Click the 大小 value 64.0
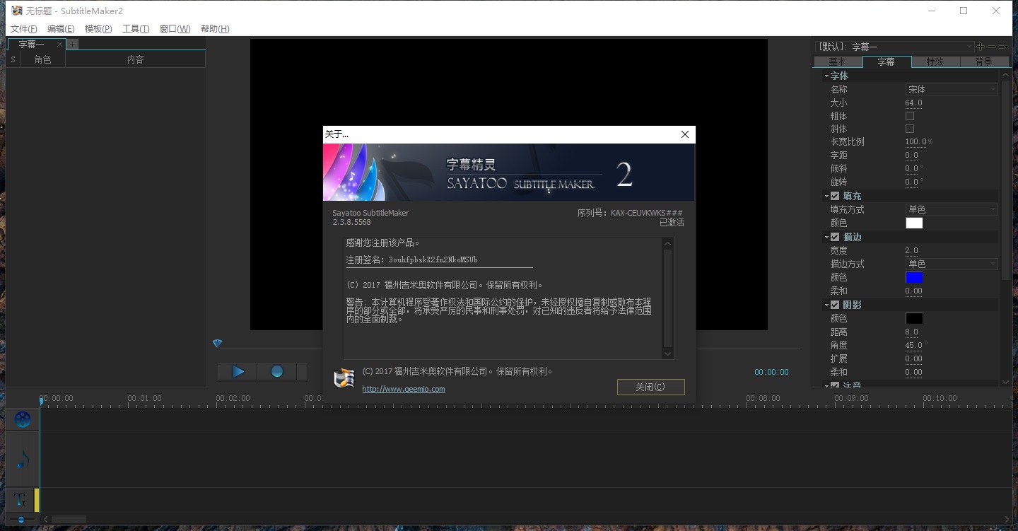 (x=913, y=103)
